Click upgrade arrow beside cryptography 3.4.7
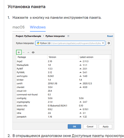The height and width of the screenshot is (138, 124). [80, 102]
